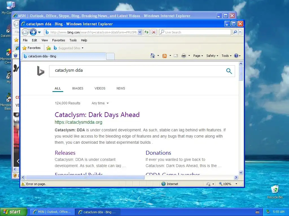Viewport: 289px width, 216px height.
Task: Open the search provider options dropdown
Action: (240, 32)
